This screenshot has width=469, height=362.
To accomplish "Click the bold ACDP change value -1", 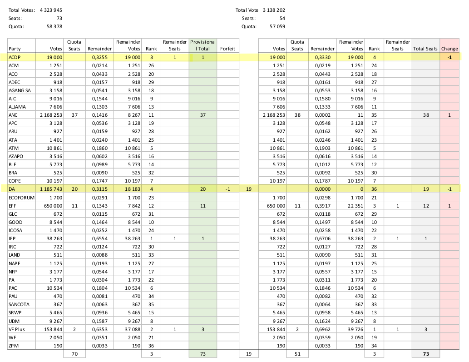I will 449,57.
